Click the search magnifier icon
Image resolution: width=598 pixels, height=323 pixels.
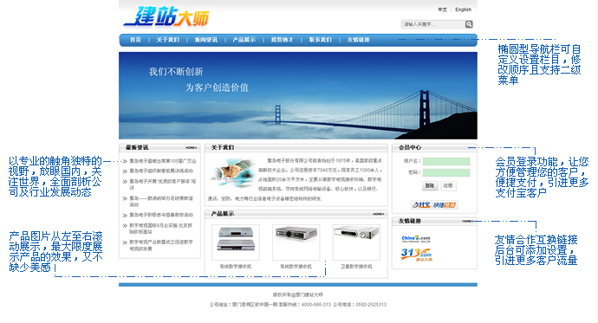point(469,24)
